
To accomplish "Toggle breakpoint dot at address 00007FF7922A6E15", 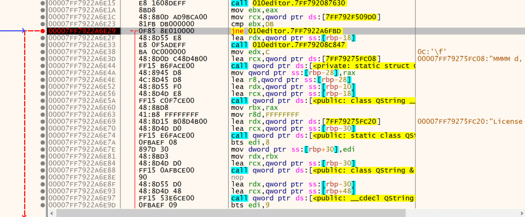I will click(43, 3).
